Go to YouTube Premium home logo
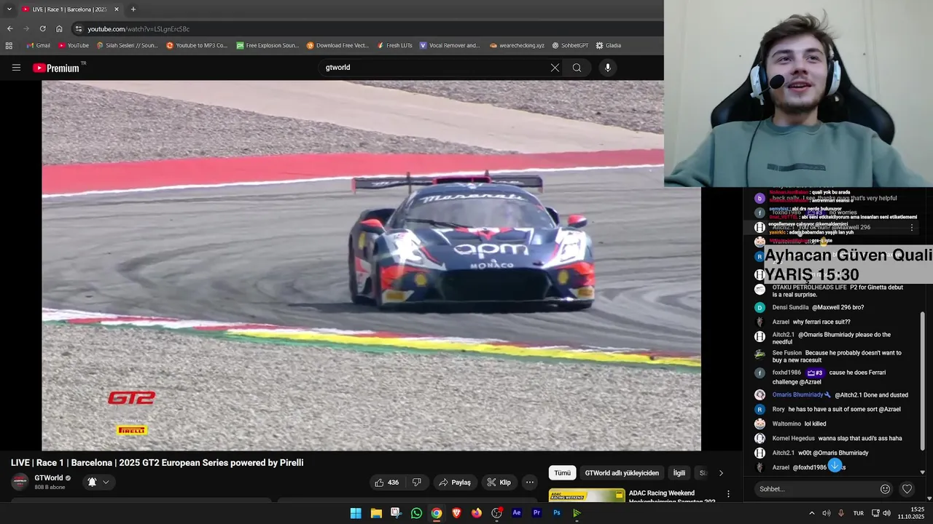The height and width of the screenshot is (524, 933). point(56,68)
